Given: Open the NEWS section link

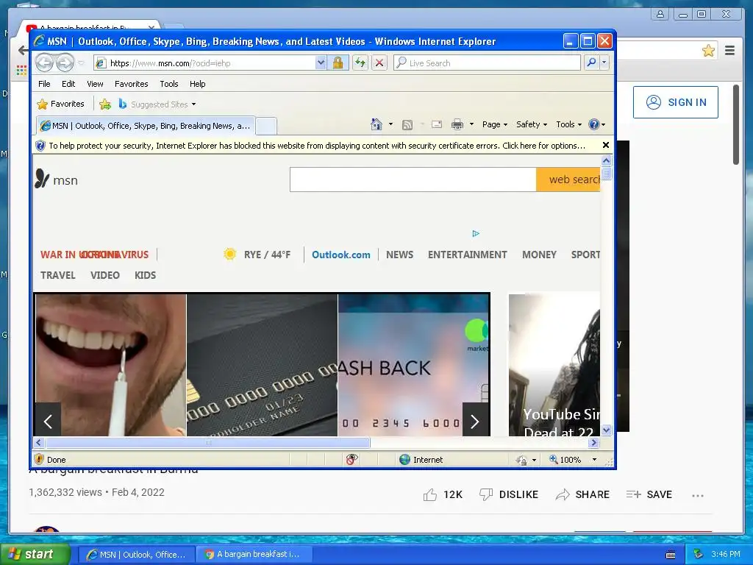Looking at the screenshot, I should point(399,255).
